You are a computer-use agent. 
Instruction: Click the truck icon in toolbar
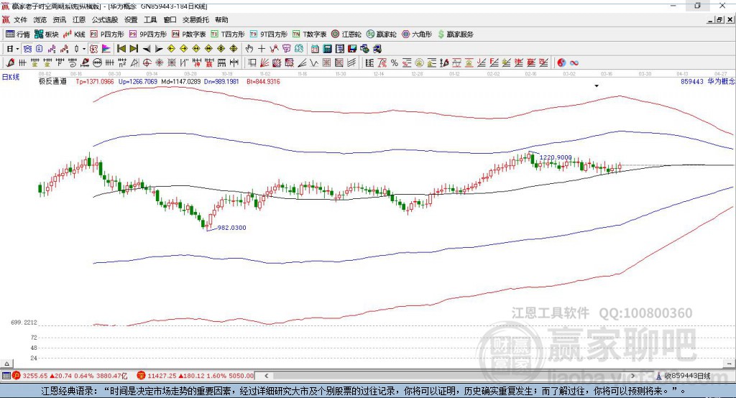[377, 49]
